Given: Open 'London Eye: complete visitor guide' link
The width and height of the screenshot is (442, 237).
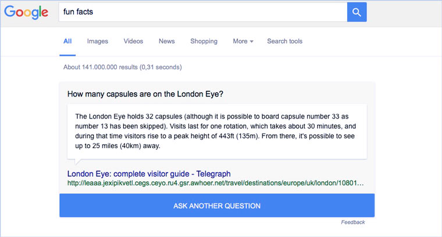Looking at the screenshot, I should 149,174.
